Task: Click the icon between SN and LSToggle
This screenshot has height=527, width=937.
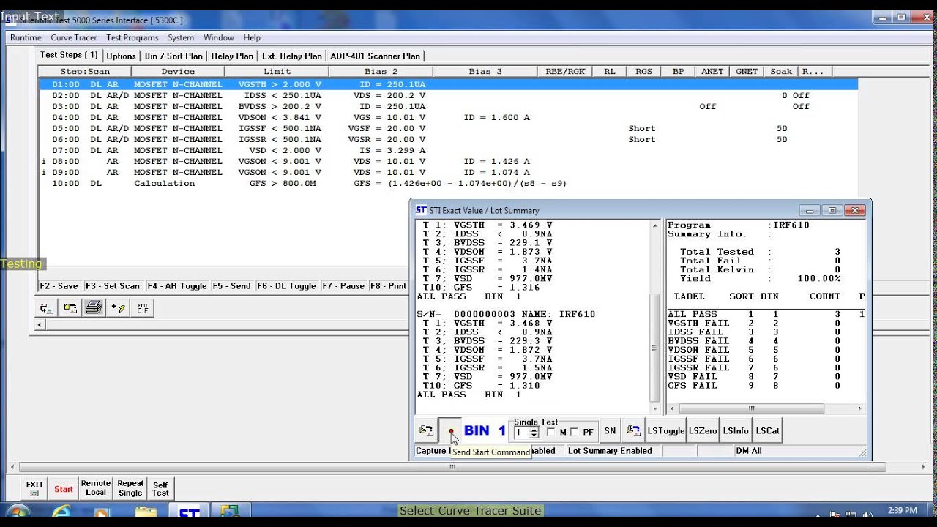Action: [x=634, y=431]
